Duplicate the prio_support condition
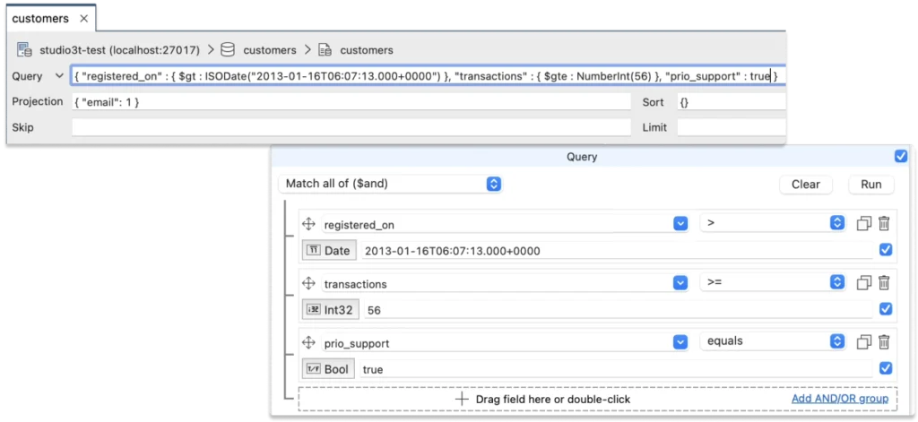Viewport: 918px width, 422px height. 864,342
